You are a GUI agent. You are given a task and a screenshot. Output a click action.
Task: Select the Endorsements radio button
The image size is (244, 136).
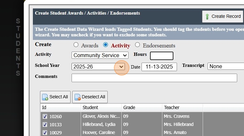tap(137, 45)
